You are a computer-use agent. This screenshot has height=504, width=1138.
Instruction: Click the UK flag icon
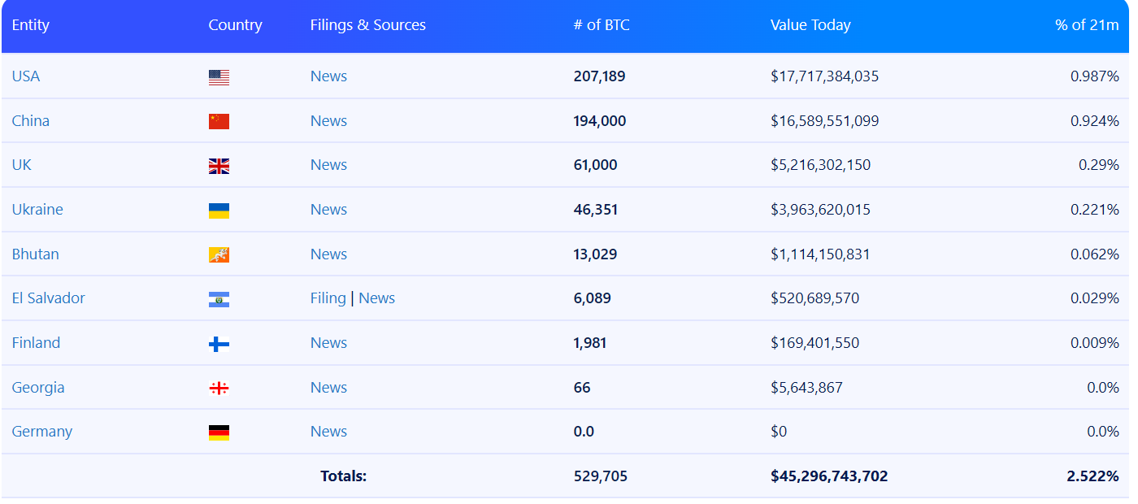(x=219, y=166)
